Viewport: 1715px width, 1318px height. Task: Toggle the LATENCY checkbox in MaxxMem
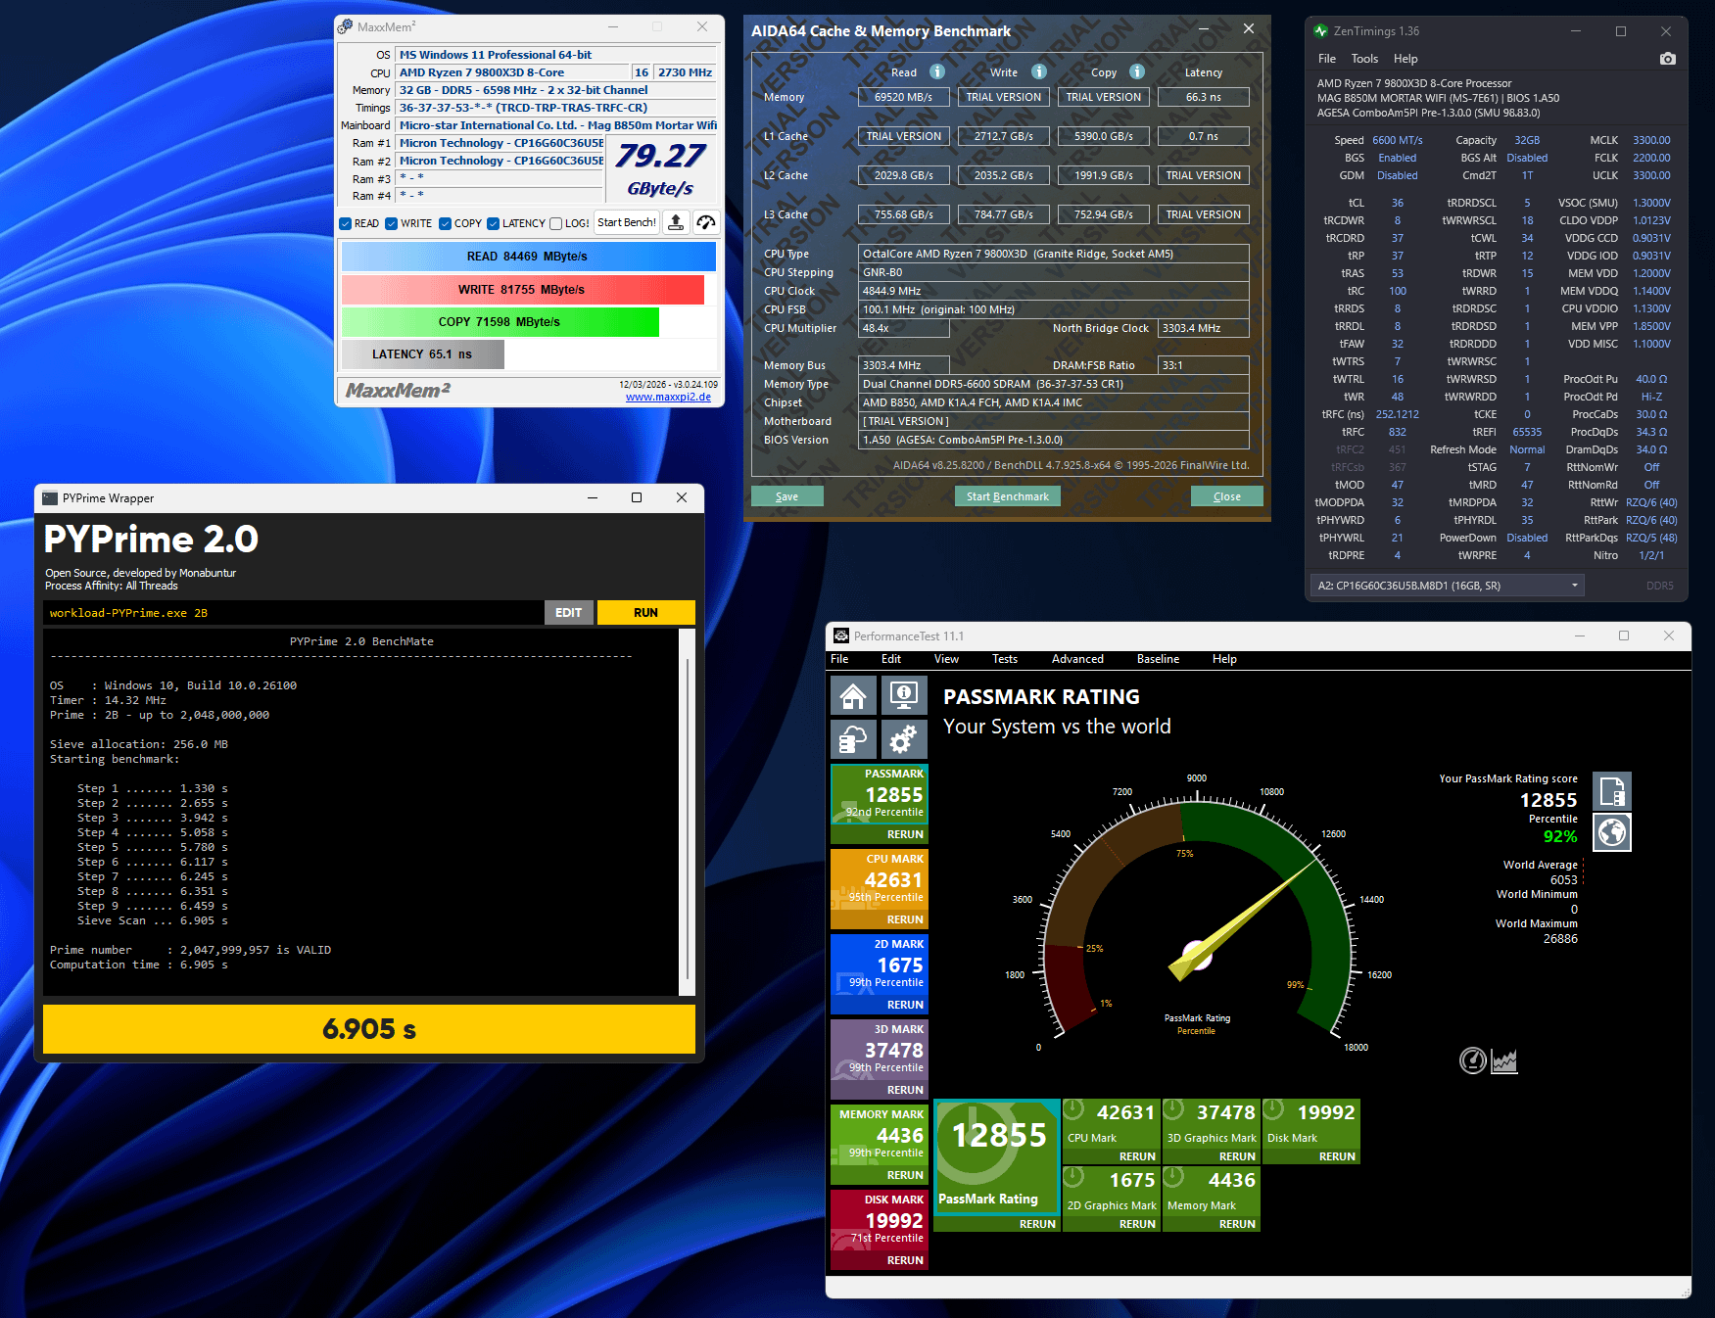point(494,224)
